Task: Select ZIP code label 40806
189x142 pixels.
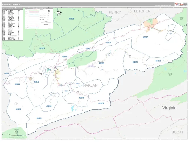Action: pyautogui.click(x=65, y=57)
